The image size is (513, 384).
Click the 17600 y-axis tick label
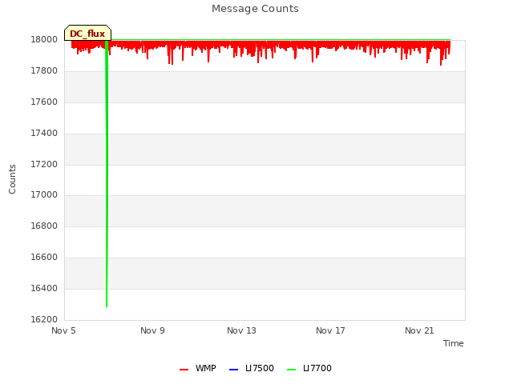point(44,102)
